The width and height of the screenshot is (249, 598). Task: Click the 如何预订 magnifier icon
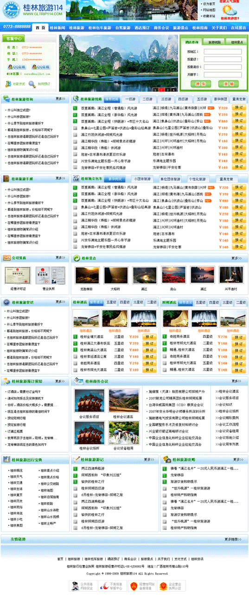tap(32, 84)
